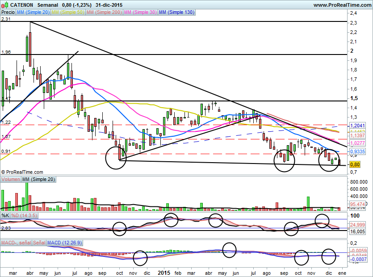
Task: Click the 2015 marker on time axis
Action: click(164, 272)
